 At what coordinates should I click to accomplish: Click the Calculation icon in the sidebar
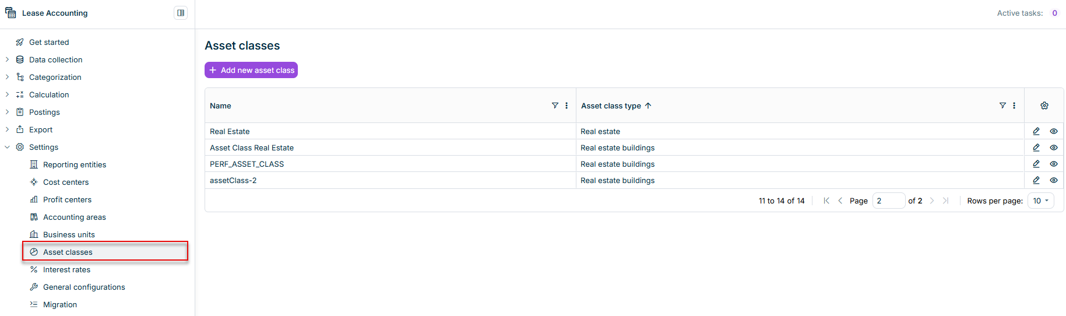click(20, 94)
